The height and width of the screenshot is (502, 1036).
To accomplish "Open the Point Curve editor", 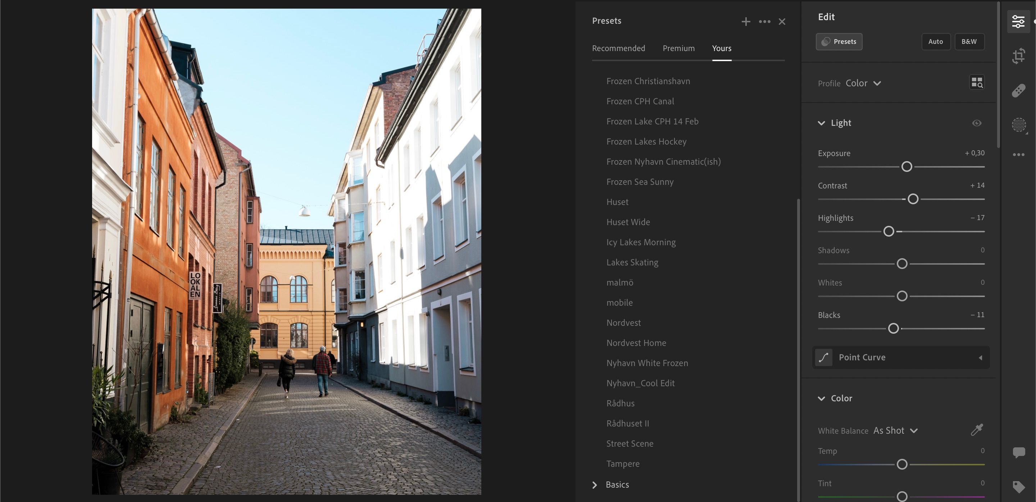I will coord(862,357).
